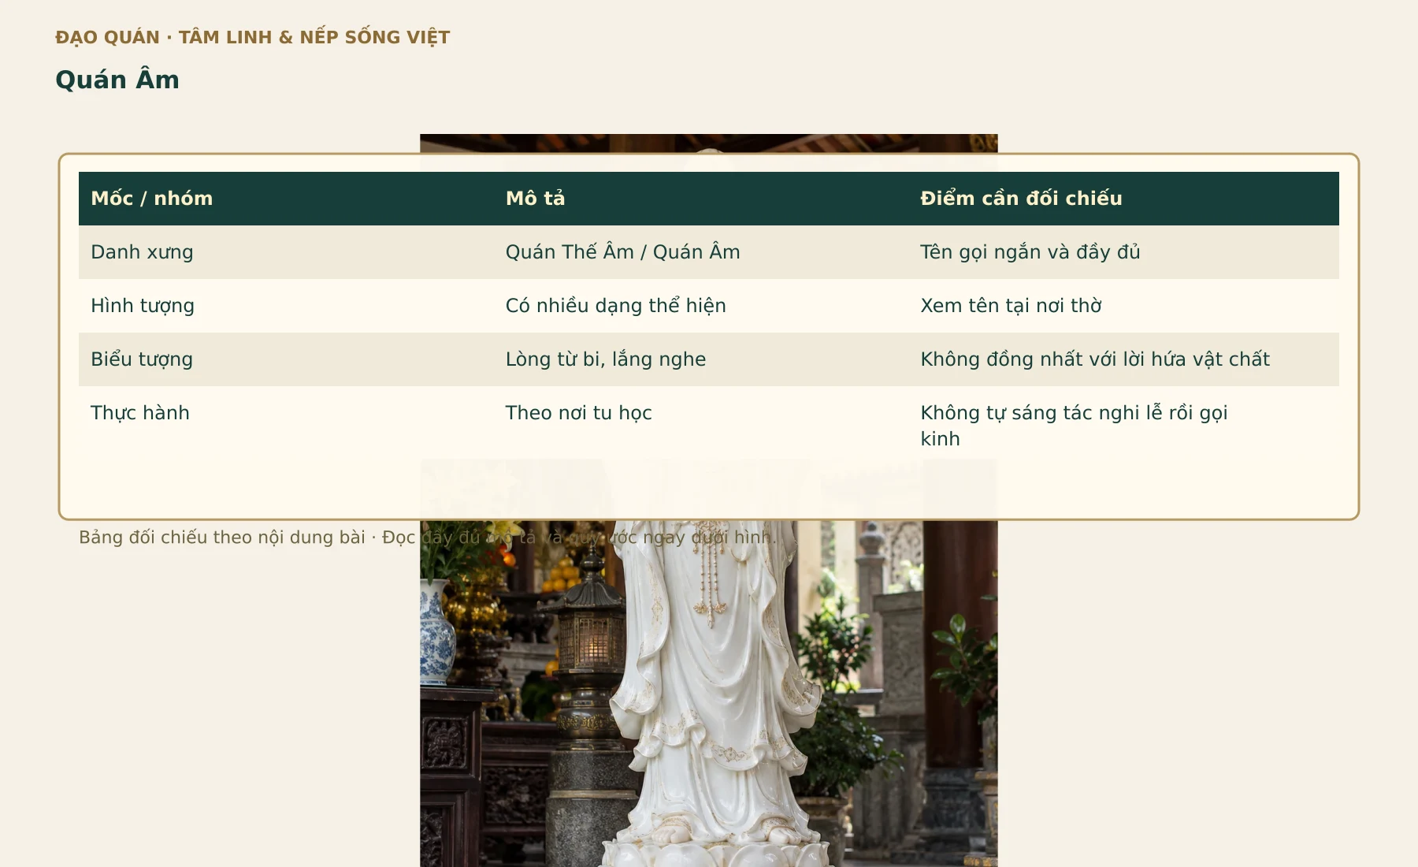The width and height of the screenshot is (1418, 867).
Task: Select the Hình tượng row label
Action: click(143, 306)
